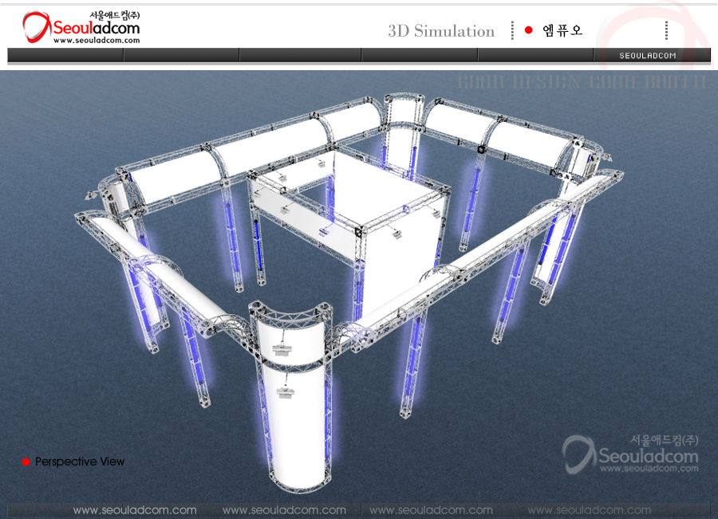Select the third blank navigation bar segment
This screenshot has height=519, width=718.
click(x=300, y=55)
